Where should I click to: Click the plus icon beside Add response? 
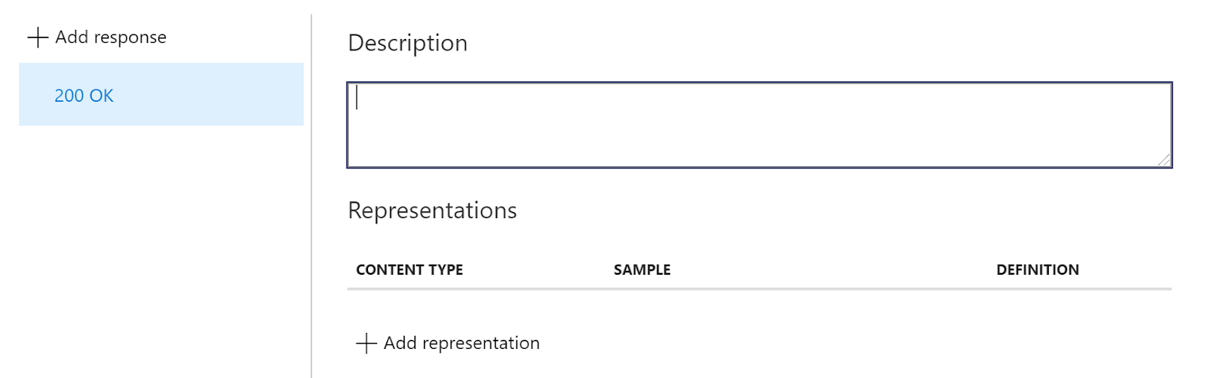[37, 37]
